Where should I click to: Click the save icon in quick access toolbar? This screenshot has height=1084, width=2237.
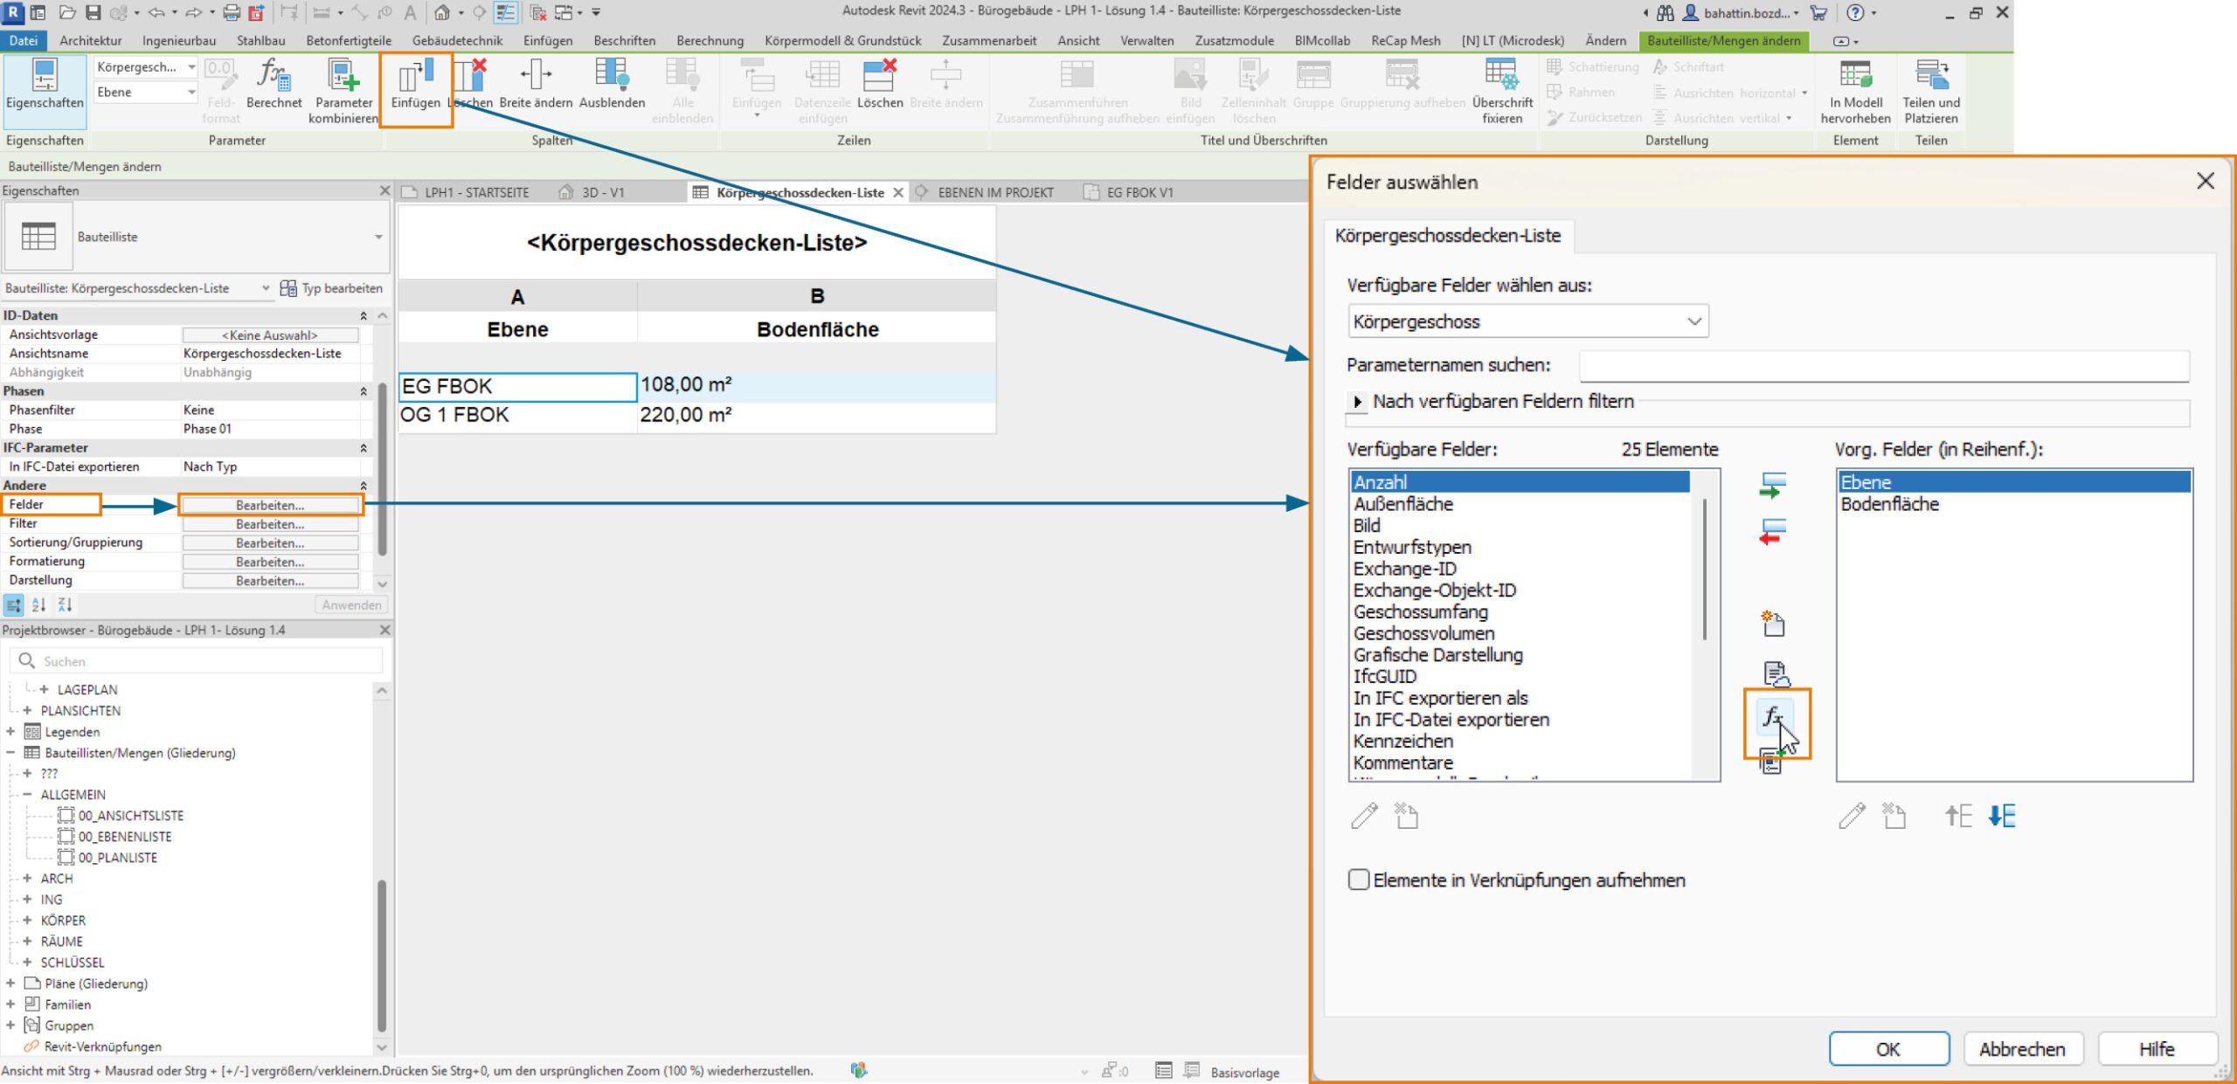click(x=93, y=12)
